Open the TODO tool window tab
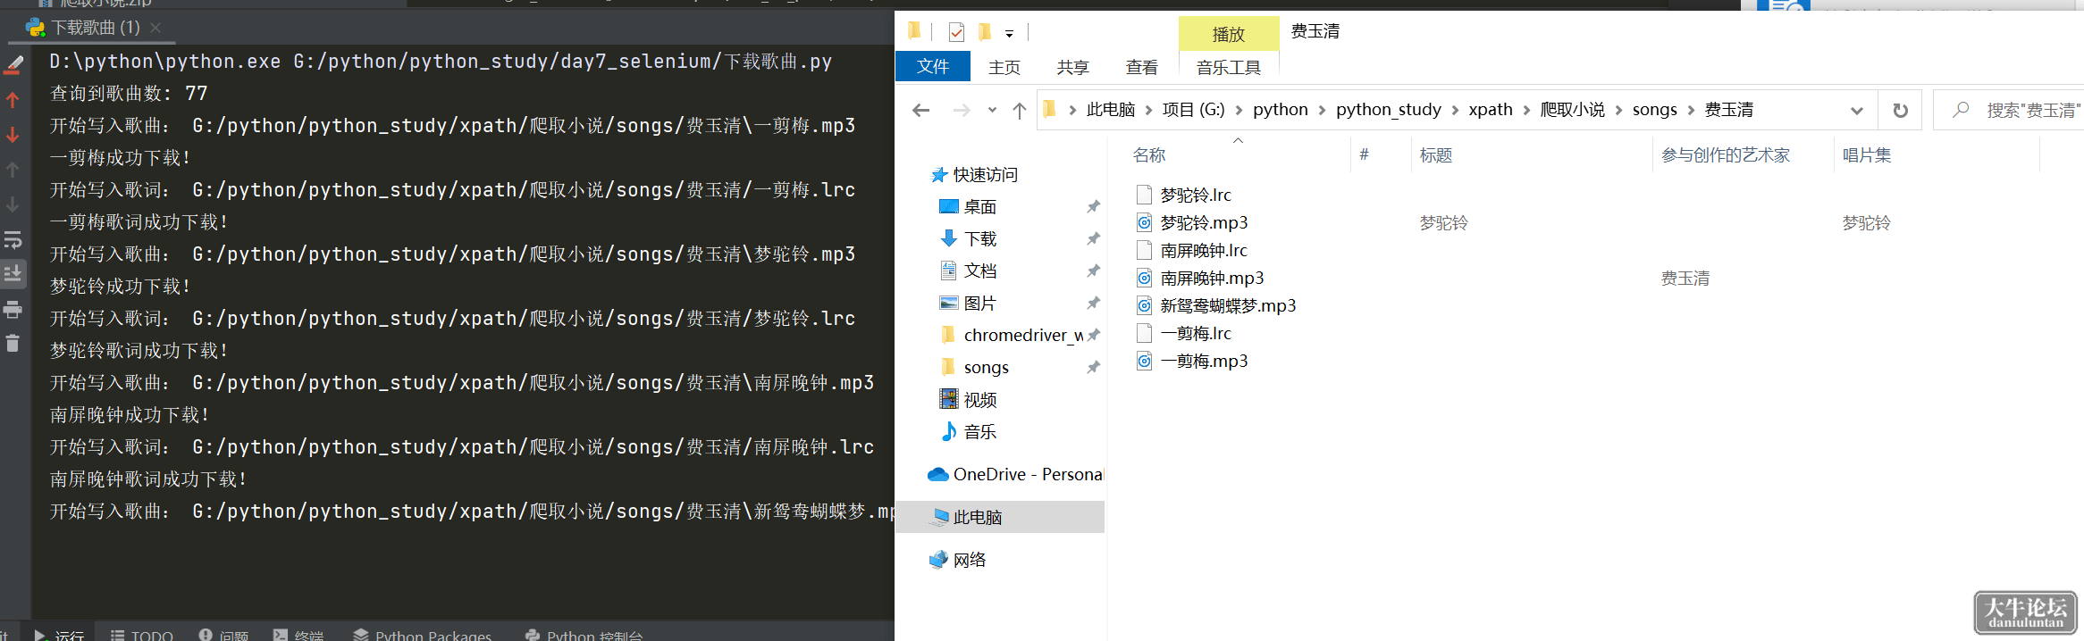 pos(142,635)
